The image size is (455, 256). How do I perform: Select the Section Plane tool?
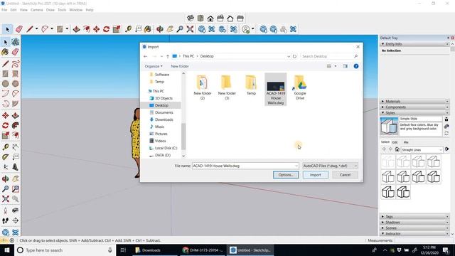[x=16, y=220]
